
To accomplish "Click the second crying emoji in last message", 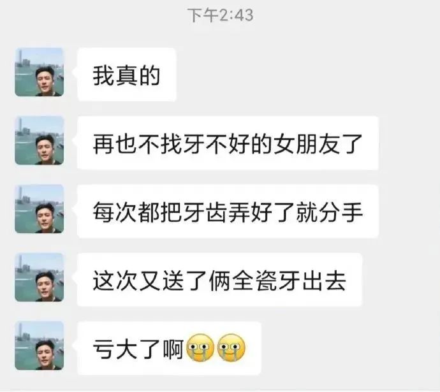I will pyautogui.click(x=231, y=347).
